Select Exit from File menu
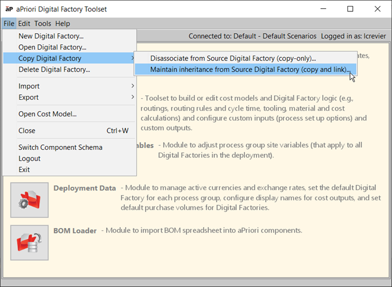 pyautogui.click(x=70, y=169)
